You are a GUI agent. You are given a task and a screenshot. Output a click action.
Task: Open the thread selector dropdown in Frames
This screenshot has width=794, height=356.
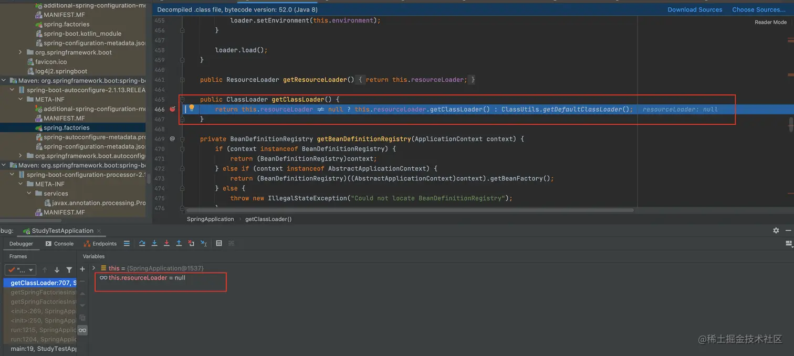point(20,270)
